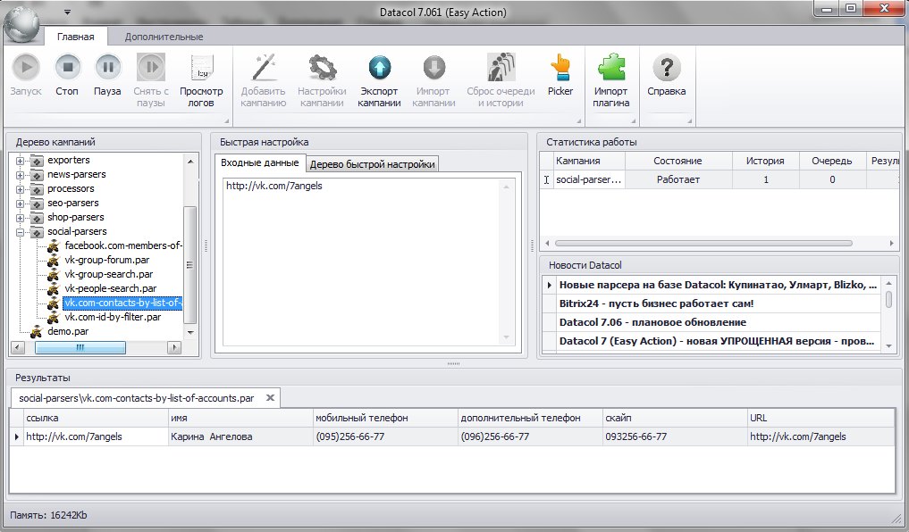Open Настройки кампании gear icon

pyautogui.click(x=322, y=68)
